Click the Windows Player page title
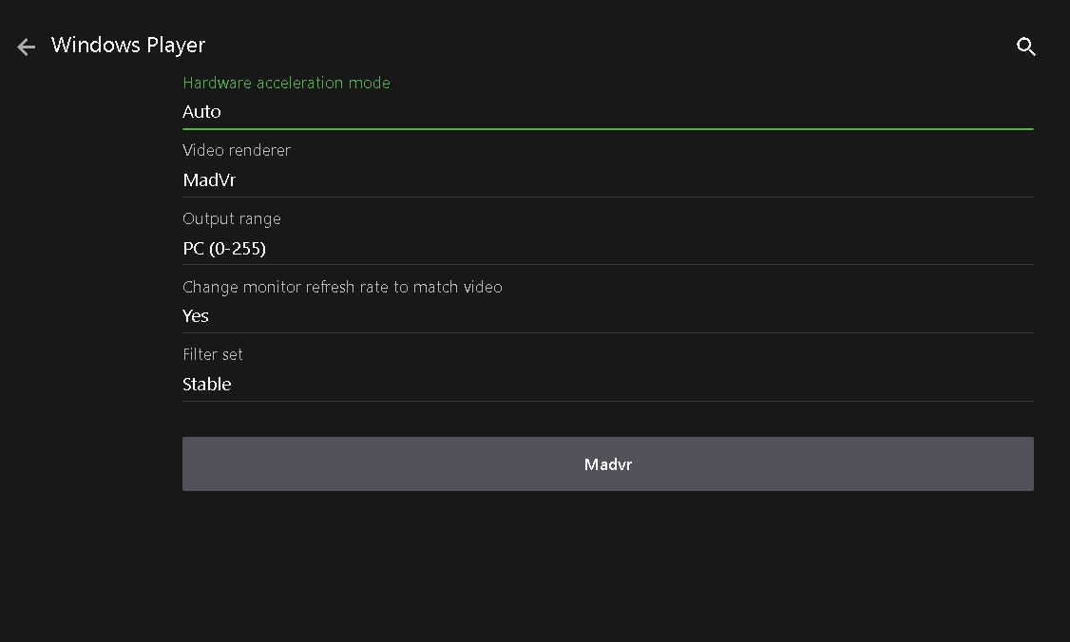The width and height of the screenshot is (1070, 642). pos(128,45)
